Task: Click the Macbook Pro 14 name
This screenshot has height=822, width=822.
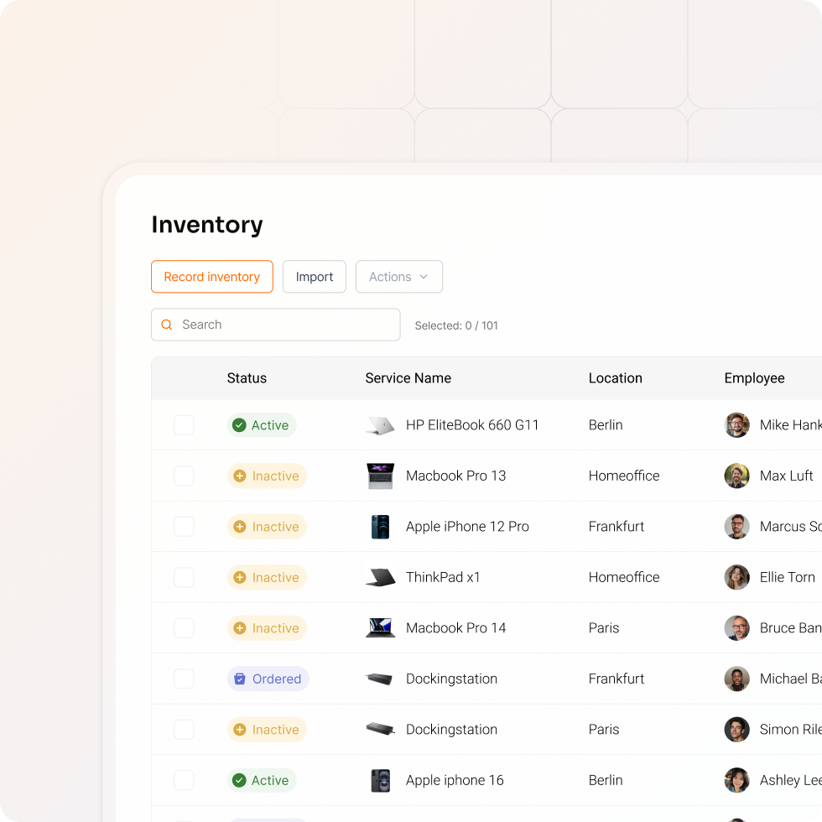Action: click(455, 628)
